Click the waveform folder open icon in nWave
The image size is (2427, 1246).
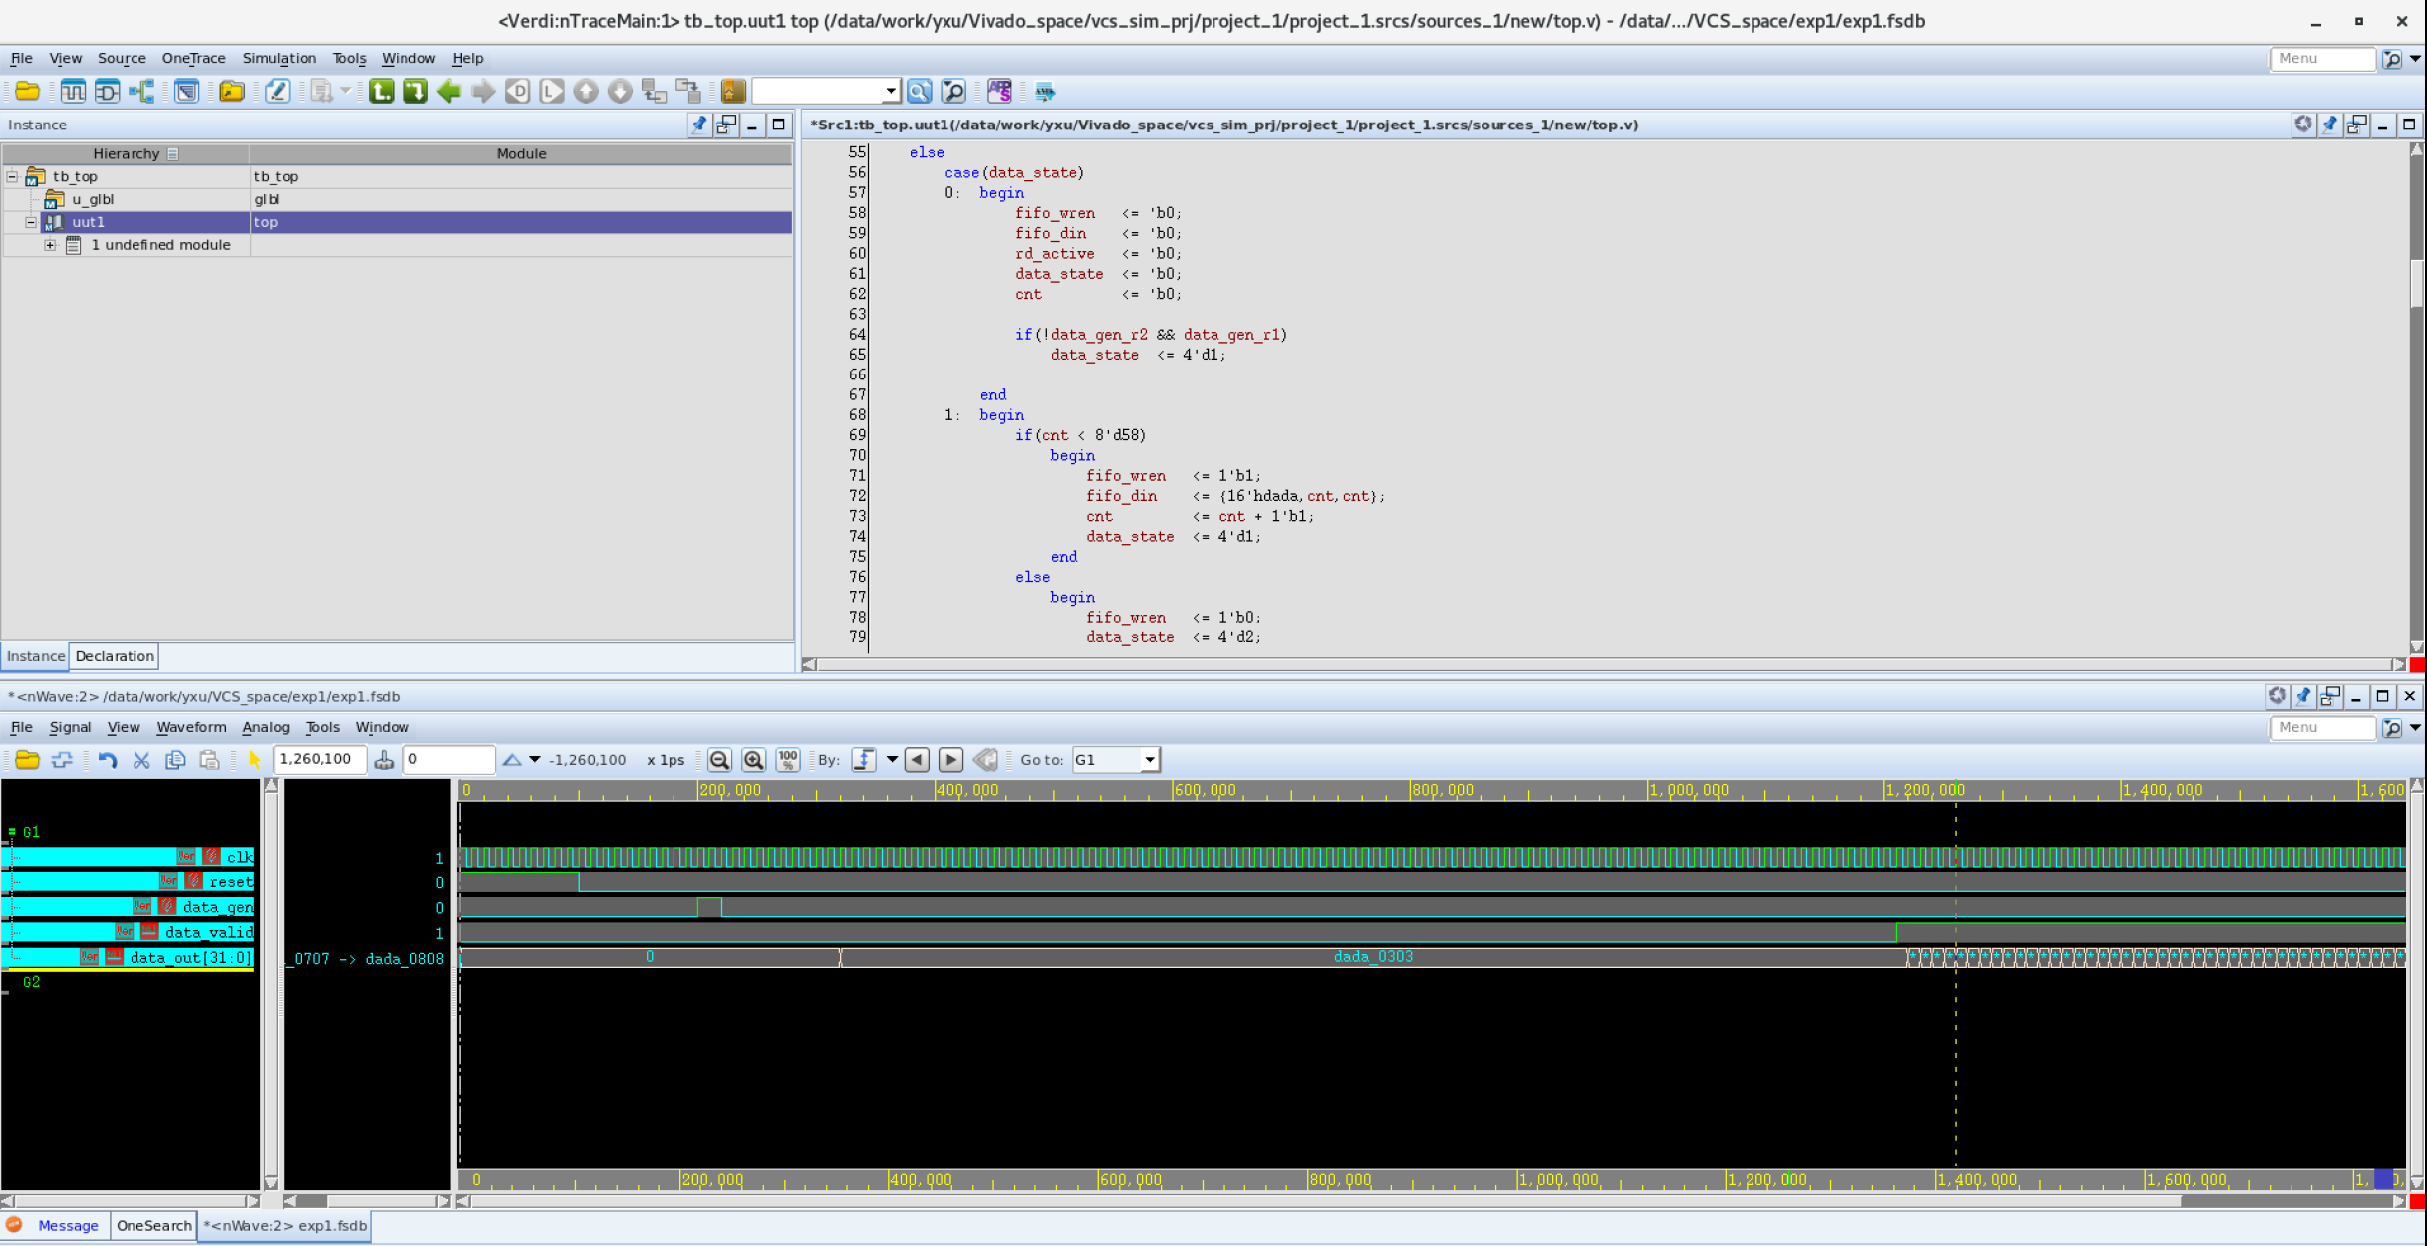(27, 760)
